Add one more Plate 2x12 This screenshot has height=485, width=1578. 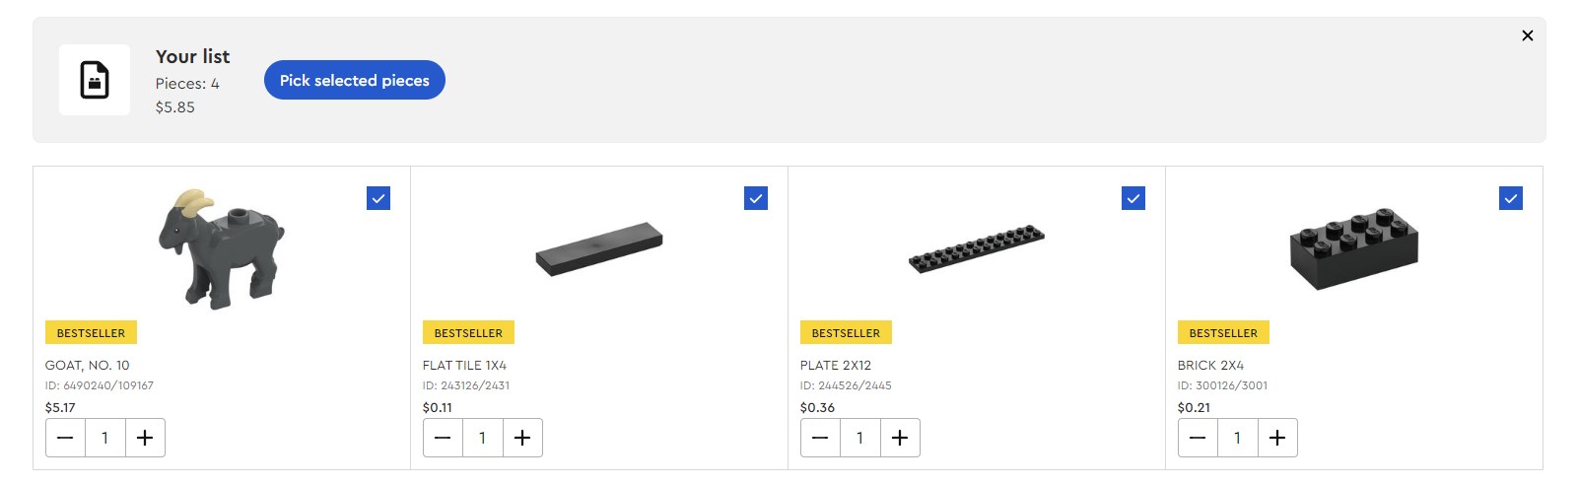(900, 438)
